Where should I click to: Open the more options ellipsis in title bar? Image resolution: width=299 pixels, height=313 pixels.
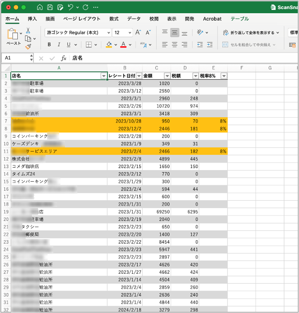(96, 7)
